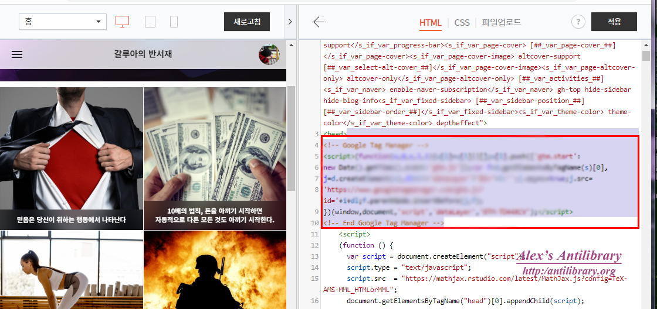Image resolution: width=657 pixels, height=309 pixels.
Task: Open help via the question mark icon
Action: coord(578,22)
